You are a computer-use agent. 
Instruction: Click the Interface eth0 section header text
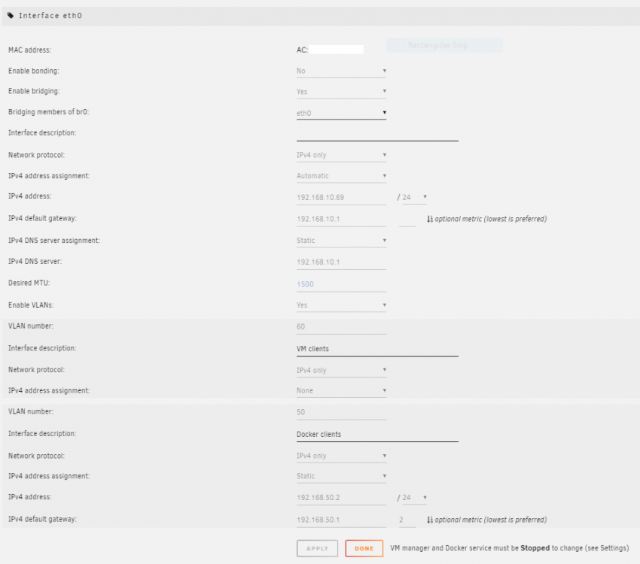[x=50, y=16]
